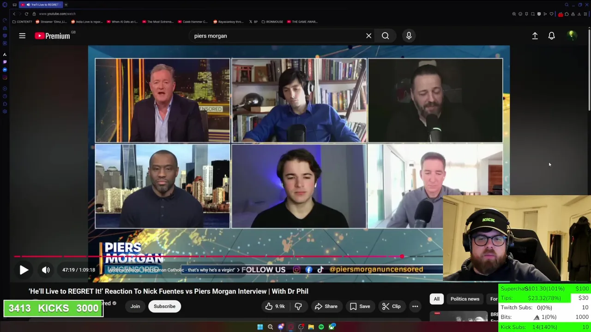The height and width of the screenshot is (332, 591).
Task: Open the video title text
Action: [169, 291]
